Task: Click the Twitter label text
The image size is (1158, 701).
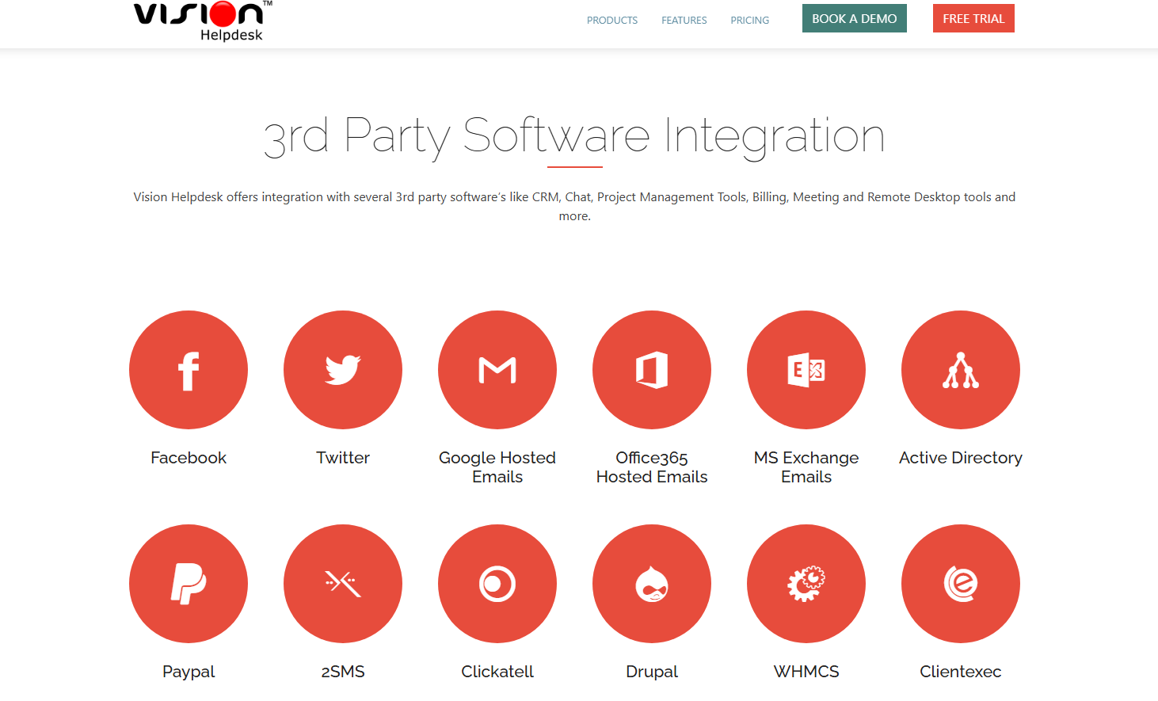Action: click(x=343, y=458)
